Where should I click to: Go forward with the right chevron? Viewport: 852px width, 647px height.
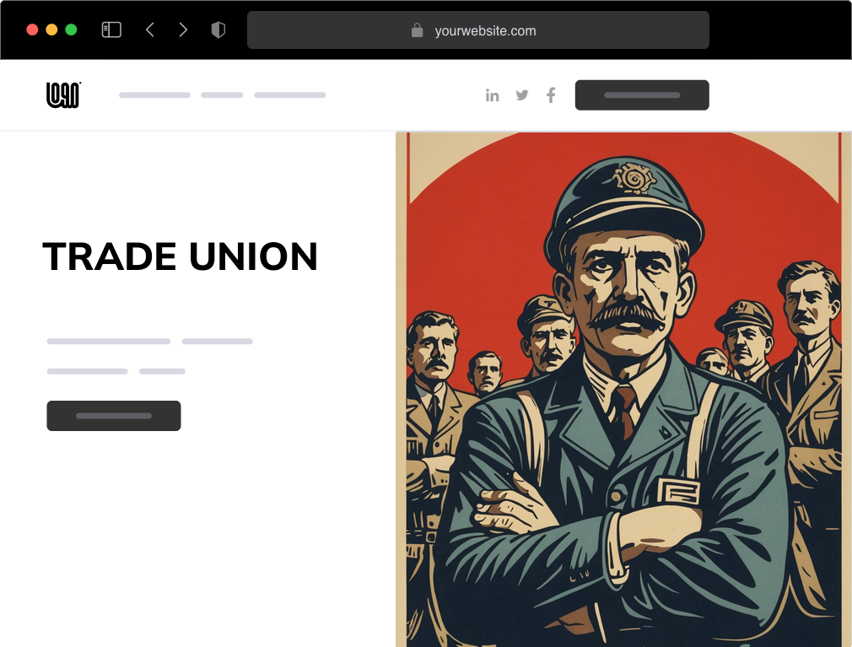(183, 30)
